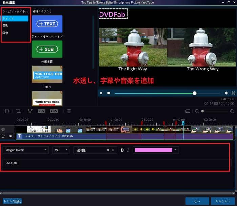Viewport: 237px width, 206px height.
Task: Toggle italic formatting I button
Action: tap(128, 150)
